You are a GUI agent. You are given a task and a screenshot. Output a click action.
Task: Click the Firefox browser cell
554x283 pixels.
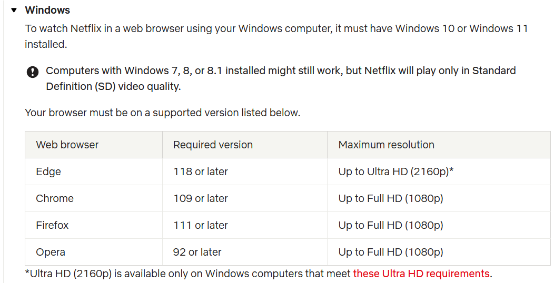pyautogui.click(x=94, y=225)
